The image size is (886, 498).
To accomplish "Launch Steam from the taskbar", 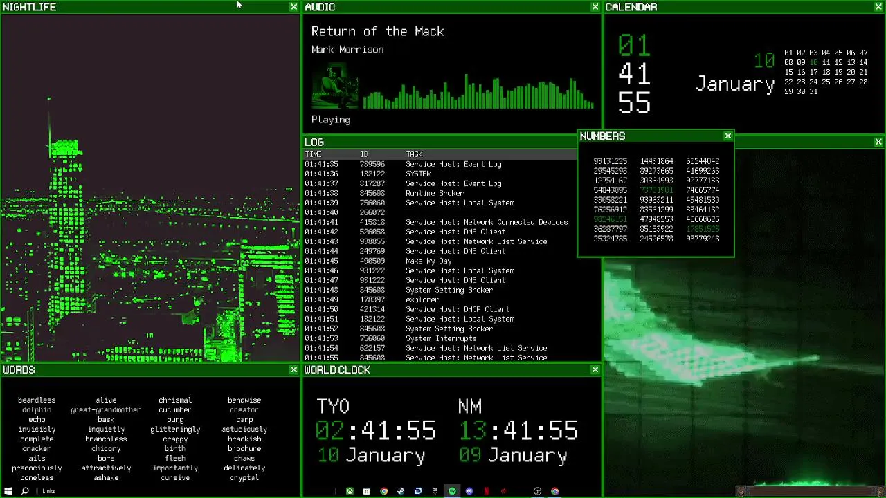I will pyautogui.click(x=401, y=491).
